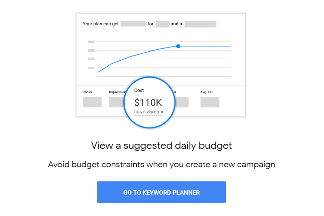Screen dimensions: 324x216
Task: Click the Clicks metric label
Action: [x=87, y=92]
